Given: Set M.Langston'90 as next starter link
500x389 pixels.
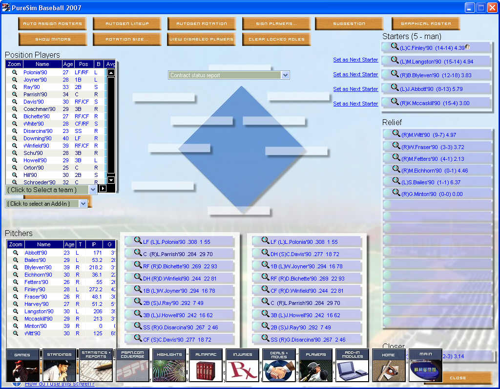Looking at the screenshot, I should pos(355,60).
